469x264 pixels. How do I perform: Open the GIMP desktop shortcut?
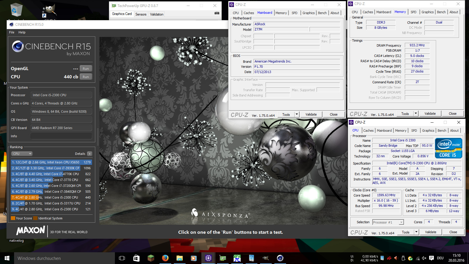point(49,11)
